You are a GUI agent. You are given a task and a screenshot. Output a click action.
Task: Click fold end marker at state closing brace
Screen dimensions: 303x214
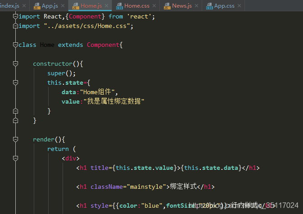15,111
